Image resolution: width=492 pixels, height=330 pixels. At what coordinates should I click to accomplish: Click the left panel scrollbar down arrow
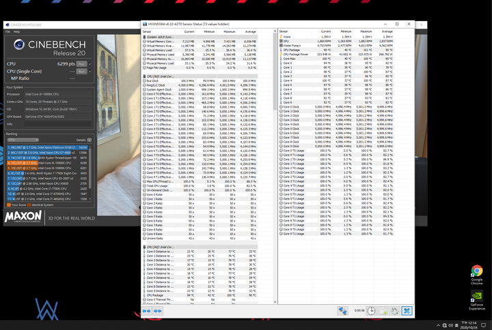pyautogui.click(x=275, y=302)
